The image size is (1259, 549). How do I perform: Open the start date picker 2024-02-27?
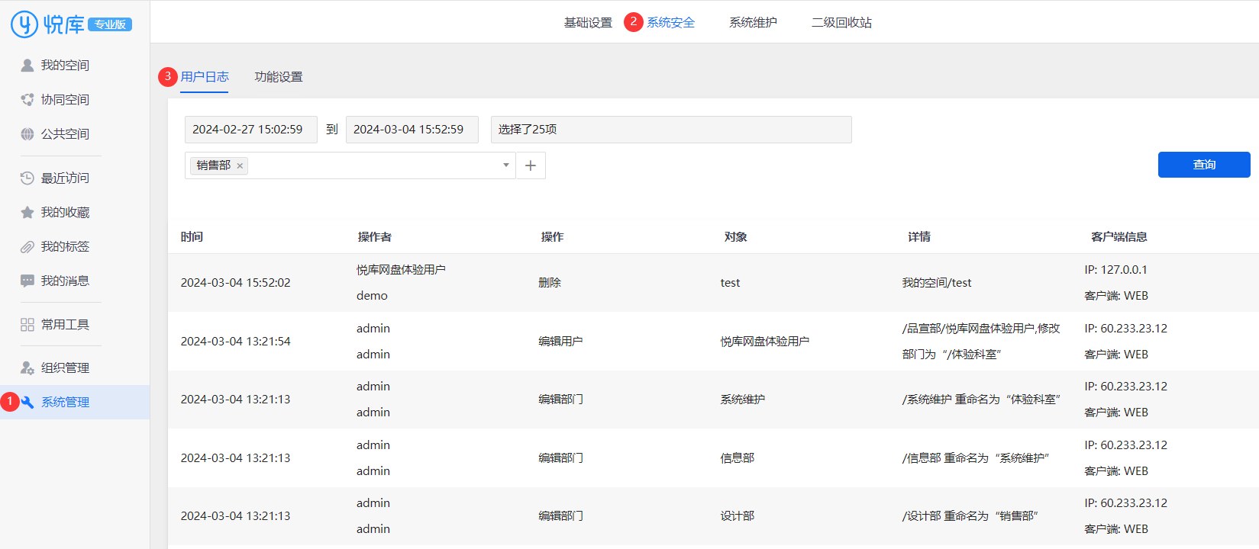pos(250,130)
